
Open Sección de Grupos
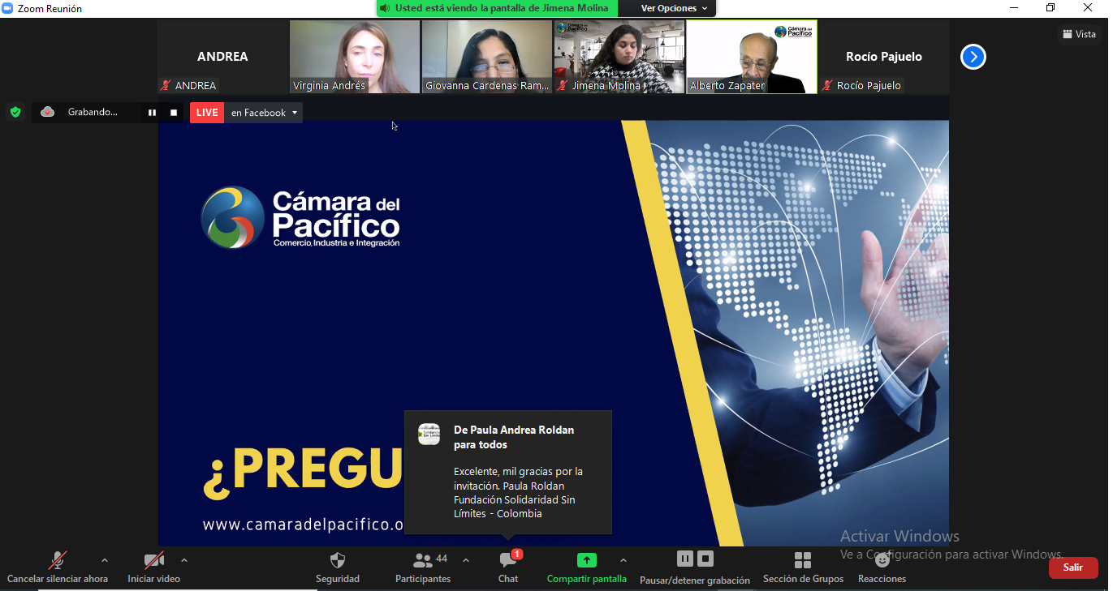[803, 567]
